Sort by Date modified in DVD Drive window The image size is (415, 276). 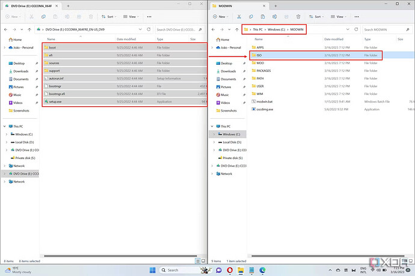pos(126,39)
